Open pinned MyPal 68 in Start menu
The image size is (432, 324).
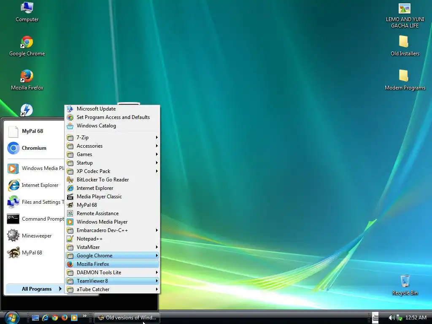pyautogui.click(x=35, y=132)
